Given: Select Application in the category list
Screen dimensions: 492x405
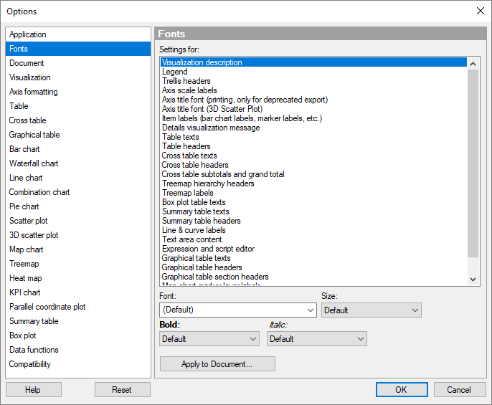Looking at the screenshot, I should (x=28, y=34).
